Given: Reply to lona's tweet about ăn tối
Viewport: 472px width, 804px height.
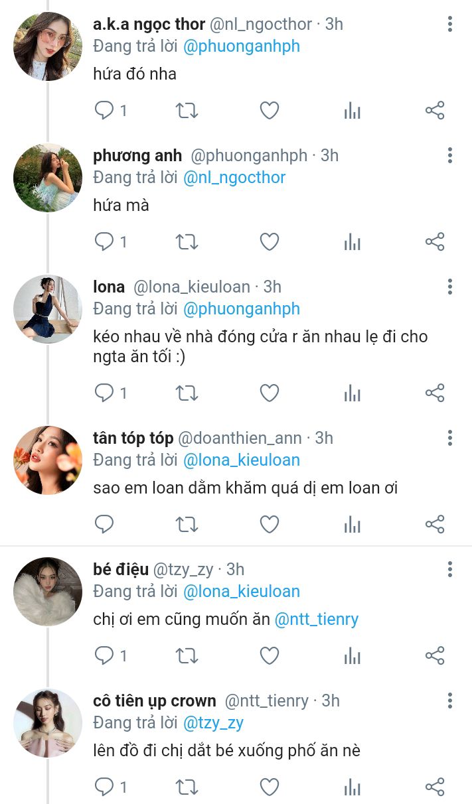Looking at the screenshot, I should 104,393.
